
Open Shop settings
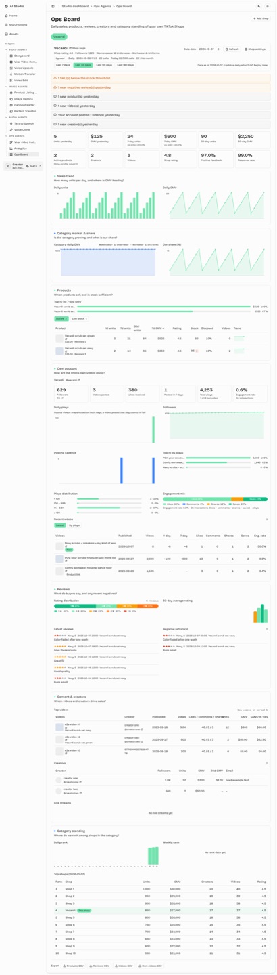[255, 49]
